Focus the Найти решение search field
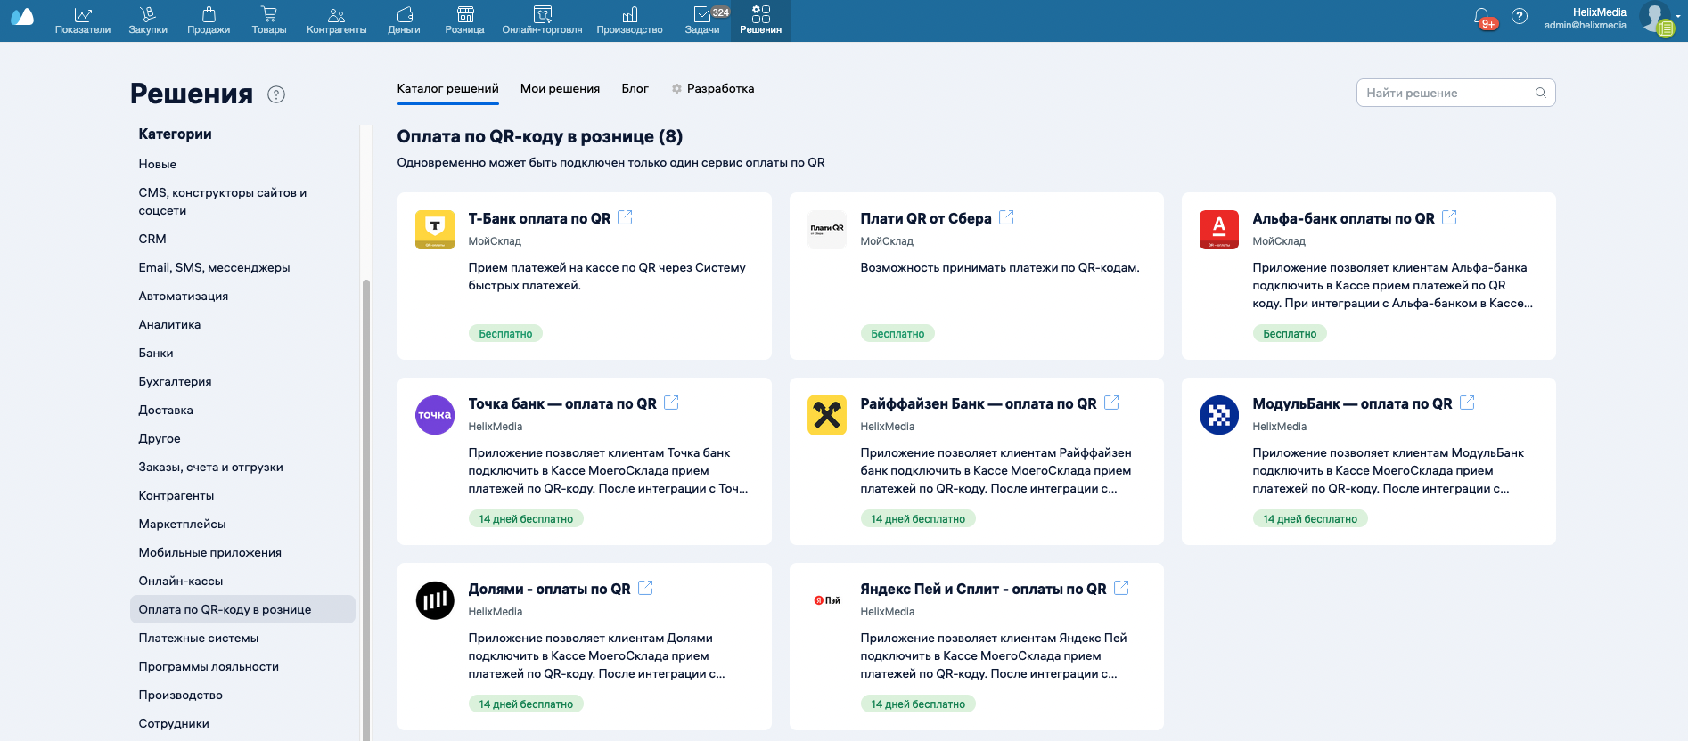The image size is (1688, 741). coord(1456,93)
